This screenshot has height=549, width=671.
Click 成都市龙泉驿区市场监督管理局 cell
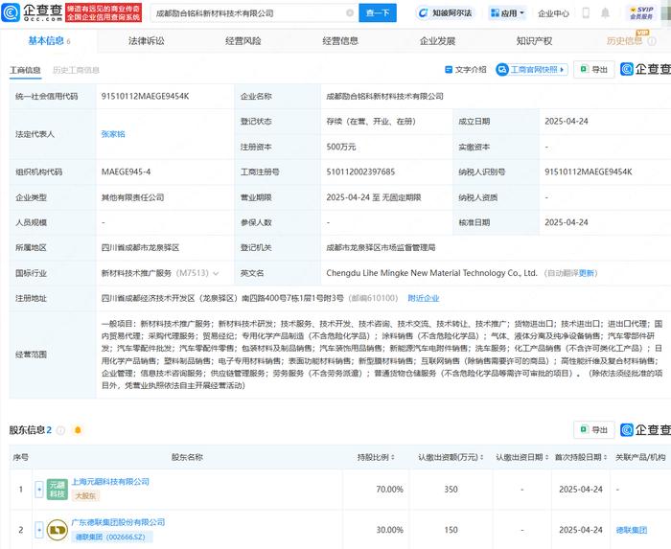point(381,247)
